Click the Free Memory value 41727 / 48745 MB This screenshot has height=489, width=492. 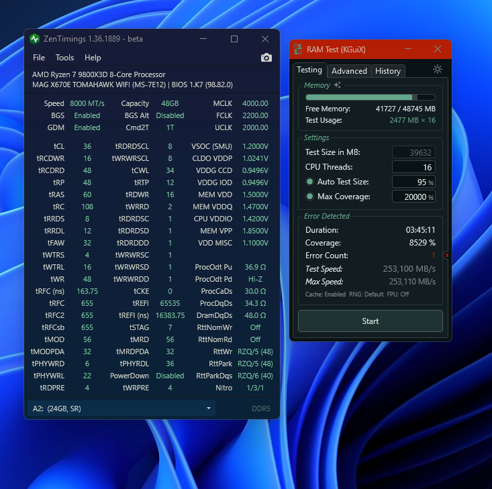click(x=405, y=109)
